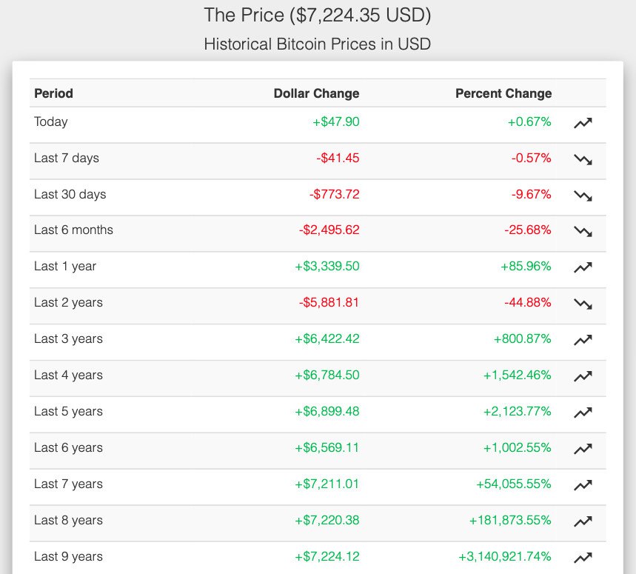636x574 pixels.
Task: Click the +$7,224.12 dollar change value
Action: point(327,556)
